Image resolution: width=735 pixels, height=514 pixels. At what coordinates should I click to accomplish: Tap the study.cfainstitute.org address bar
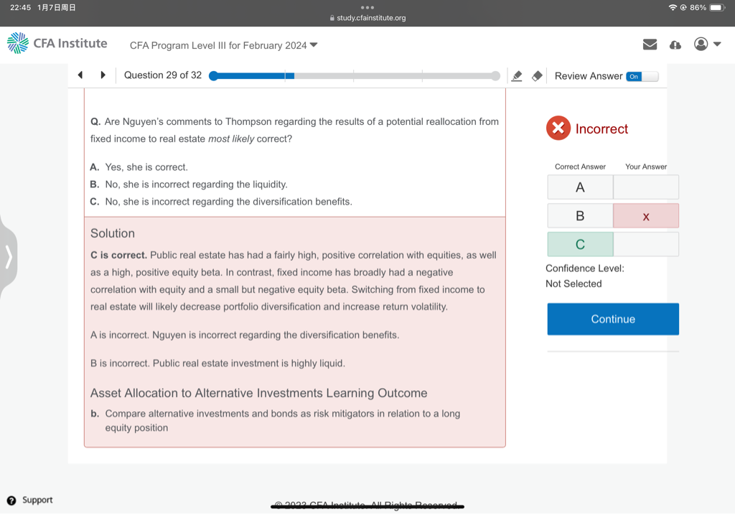point(367,18)
